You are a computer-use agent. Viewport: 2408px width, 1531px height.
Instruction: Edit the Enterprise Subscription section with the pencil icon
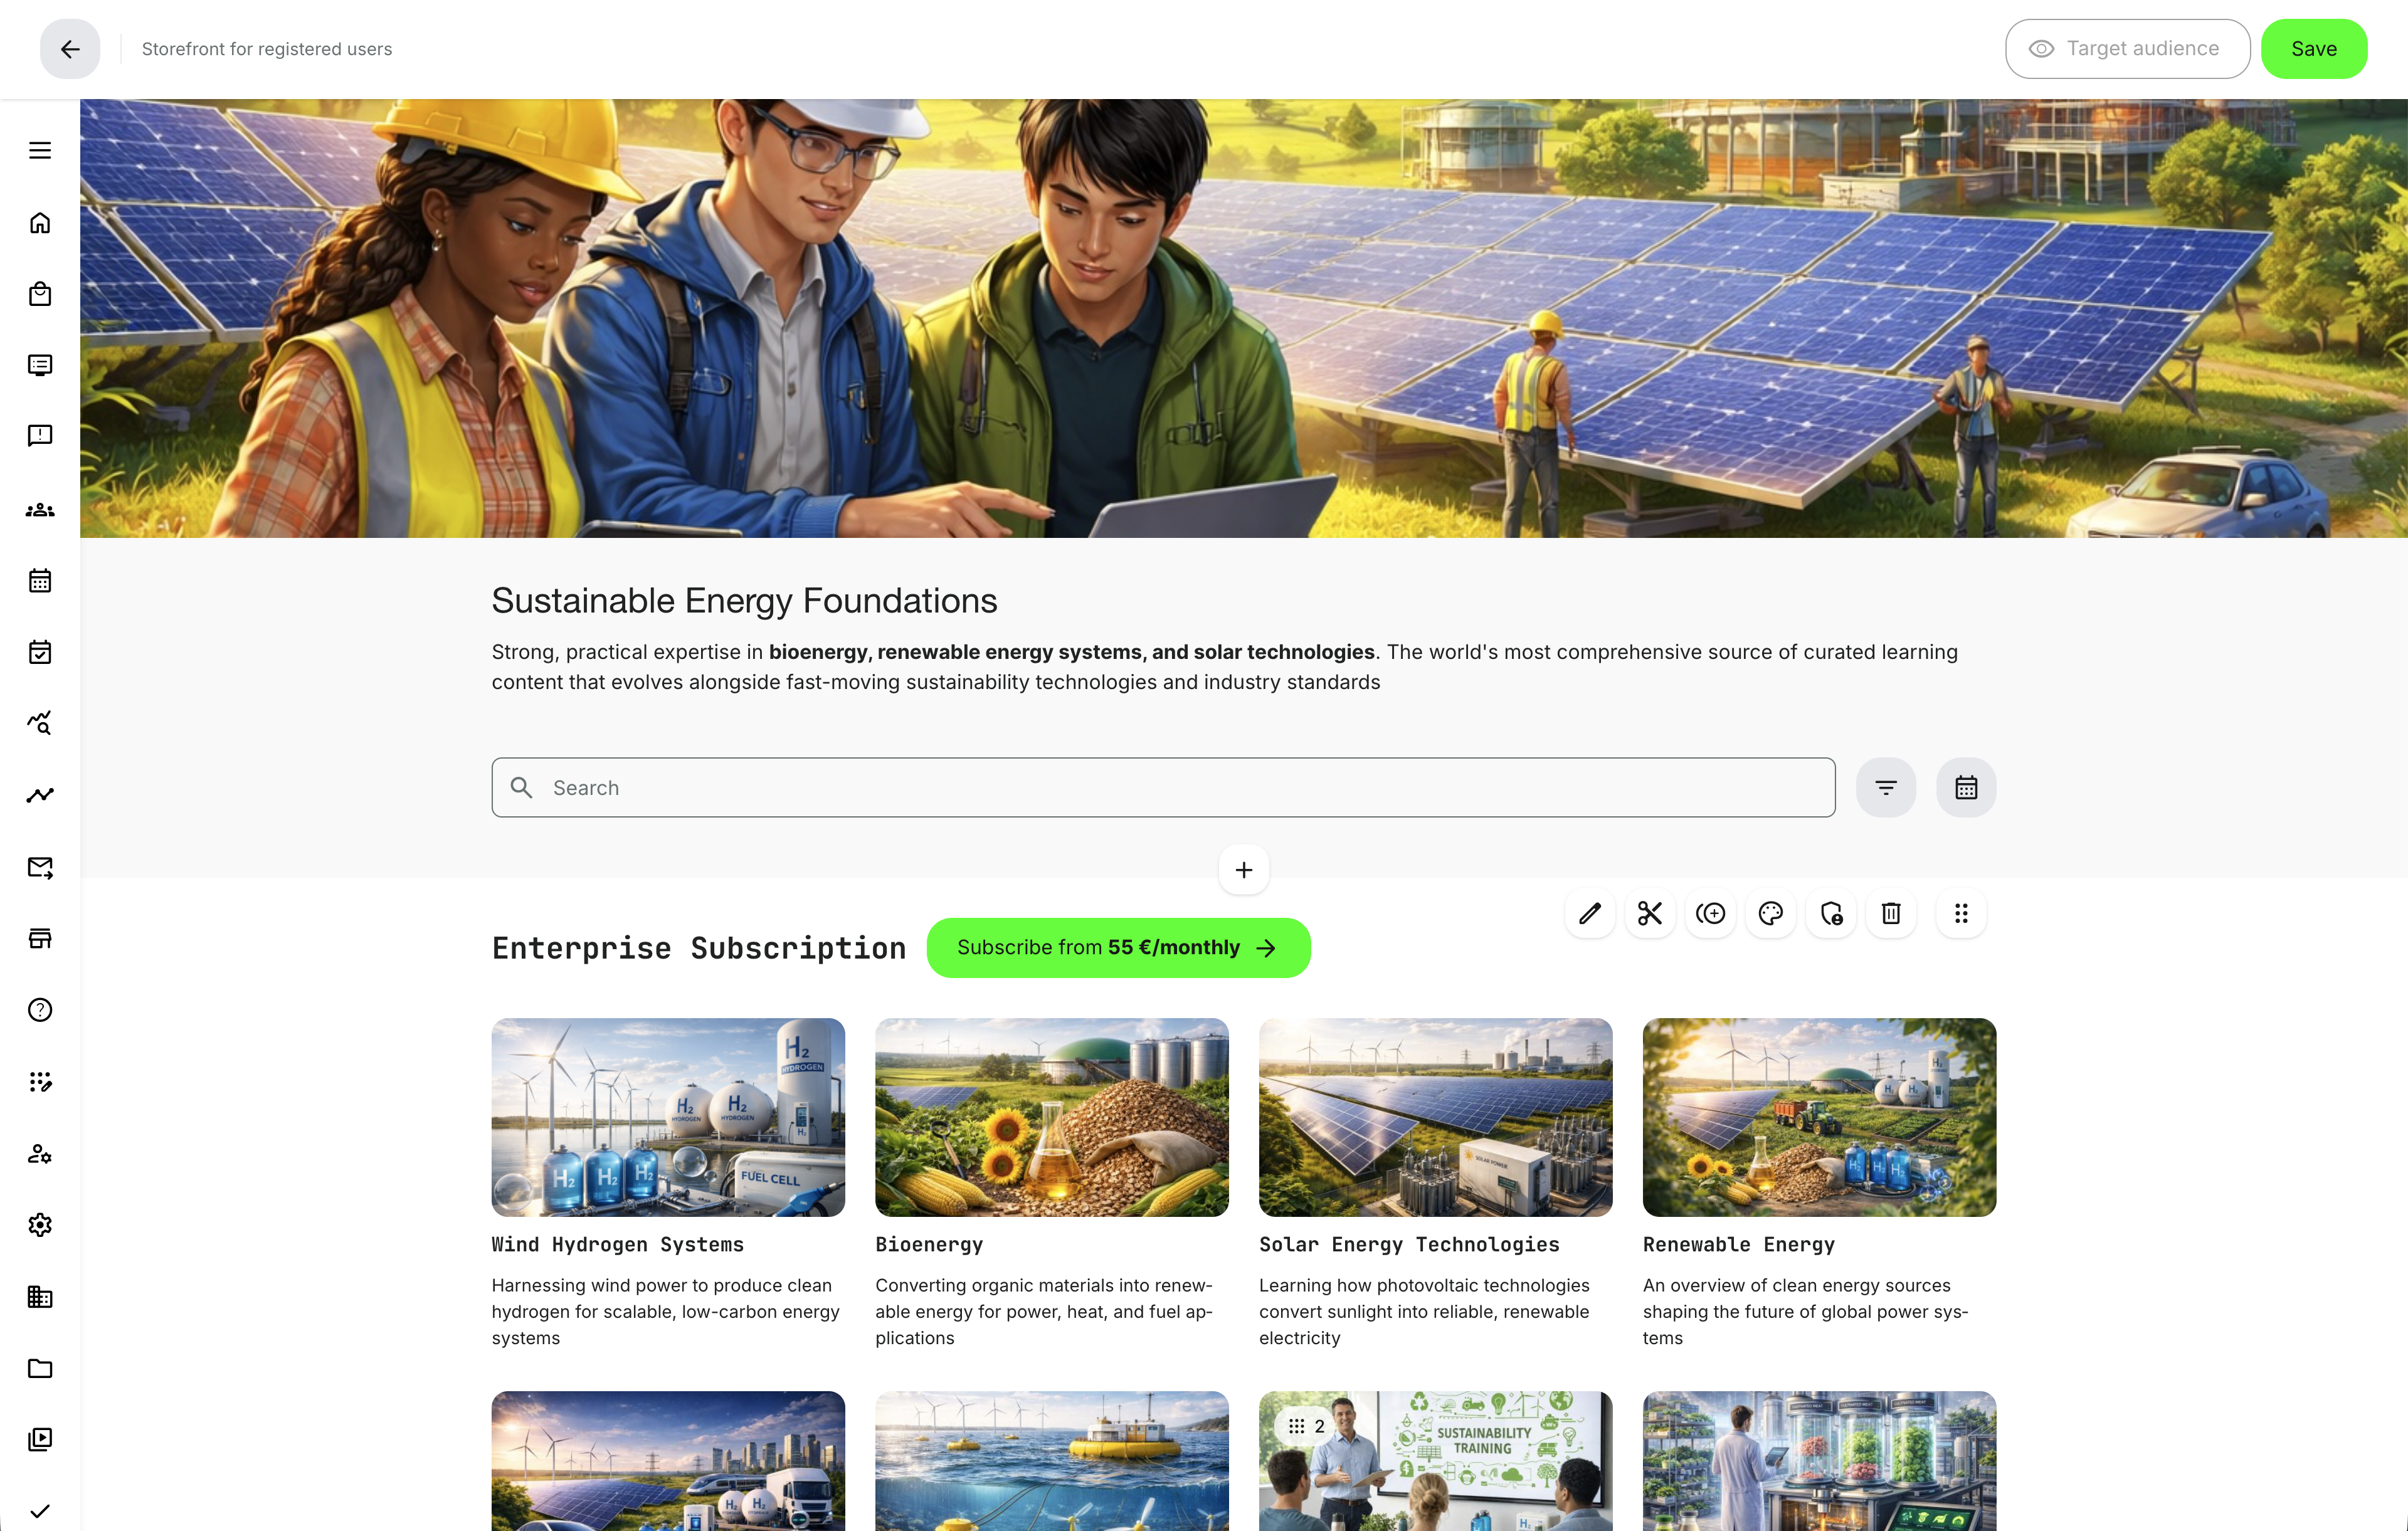pyautogui.click(x=1590, y=913)
